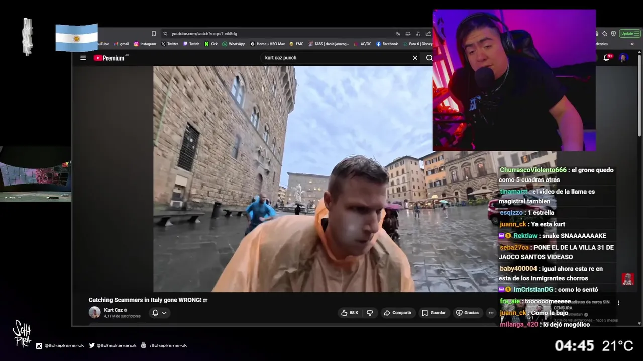Click the sparkle AI icon in browser toolbar
Image resolution: width=643 pixels, height=361 pixels.
point(604,34)
